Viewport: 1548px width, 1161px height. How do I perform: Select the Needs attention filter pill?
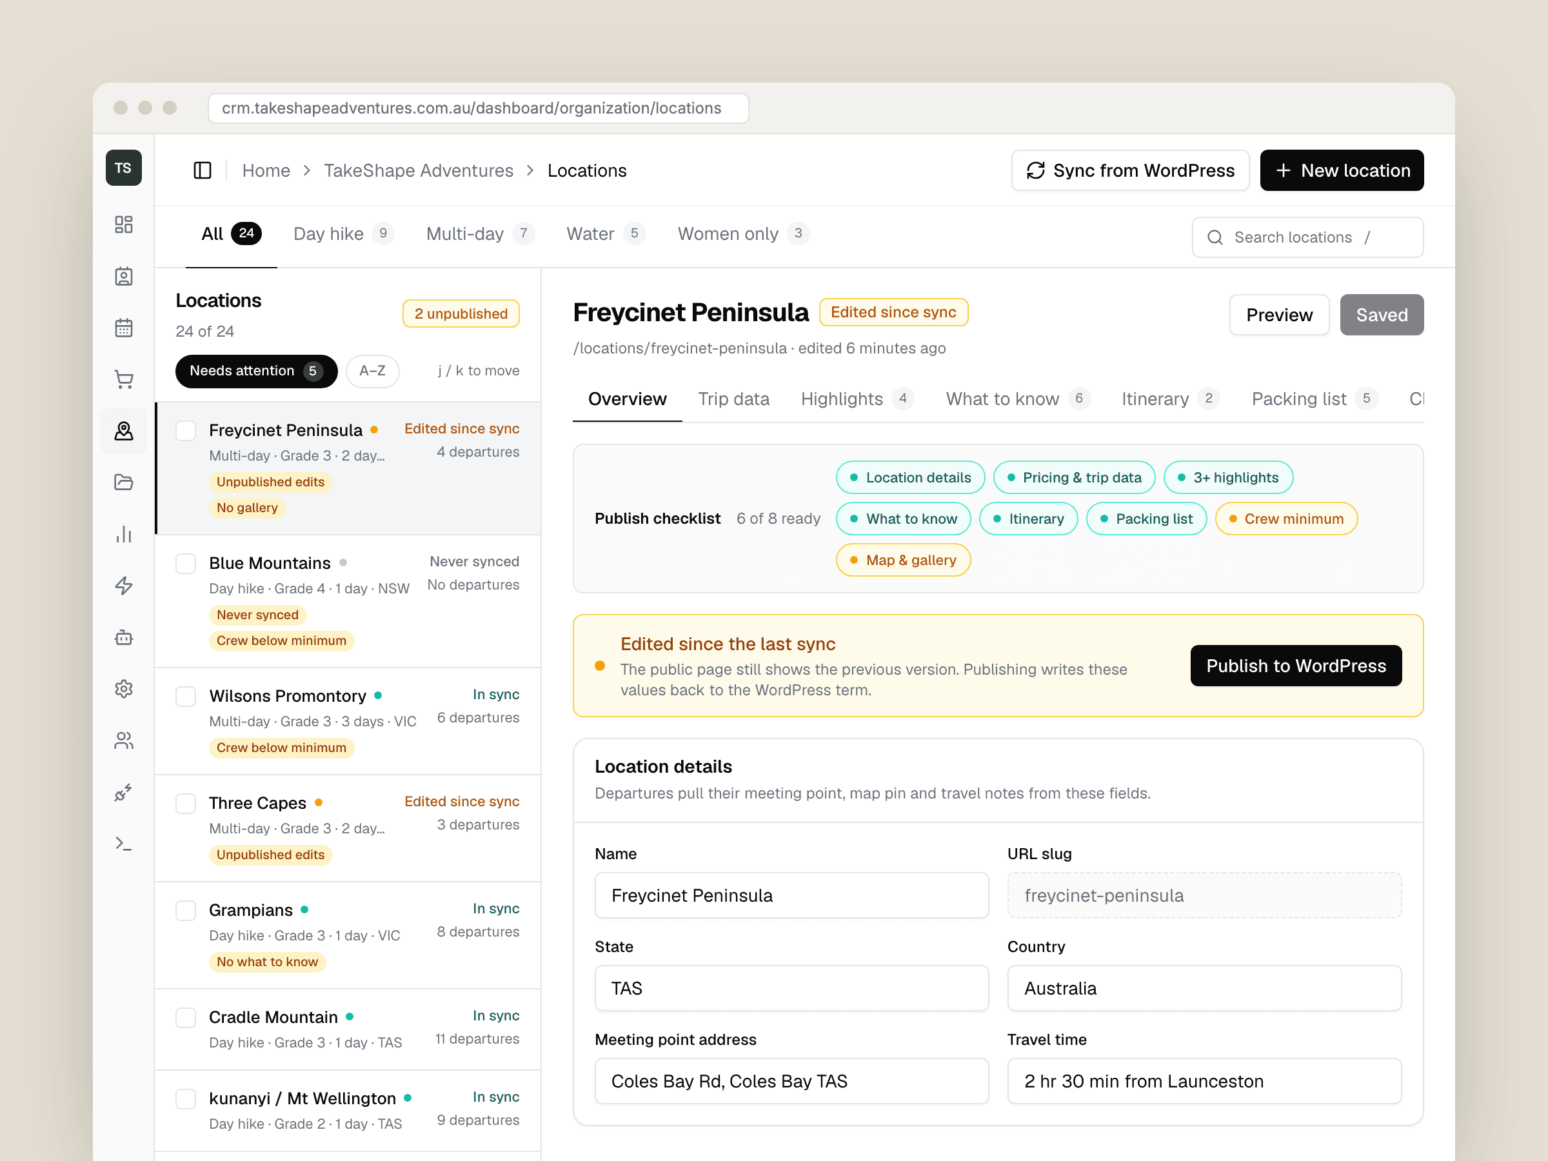coord(256,371)
